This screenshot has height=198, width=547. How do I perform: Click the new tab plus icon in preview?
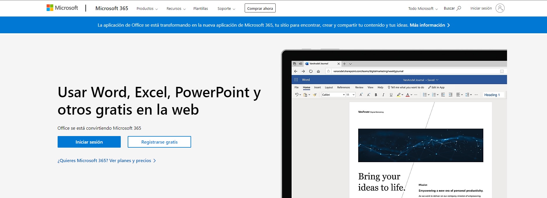coord(344,64)
